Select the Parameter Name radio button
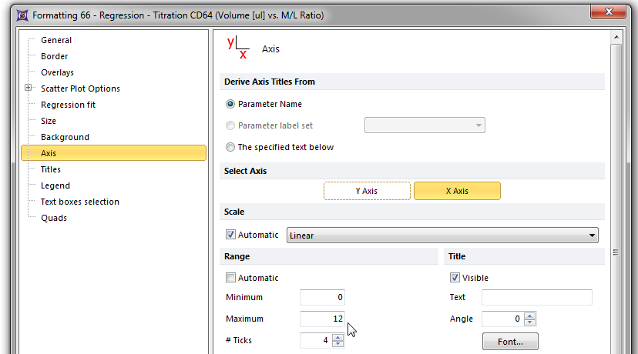 coord(230,104)
